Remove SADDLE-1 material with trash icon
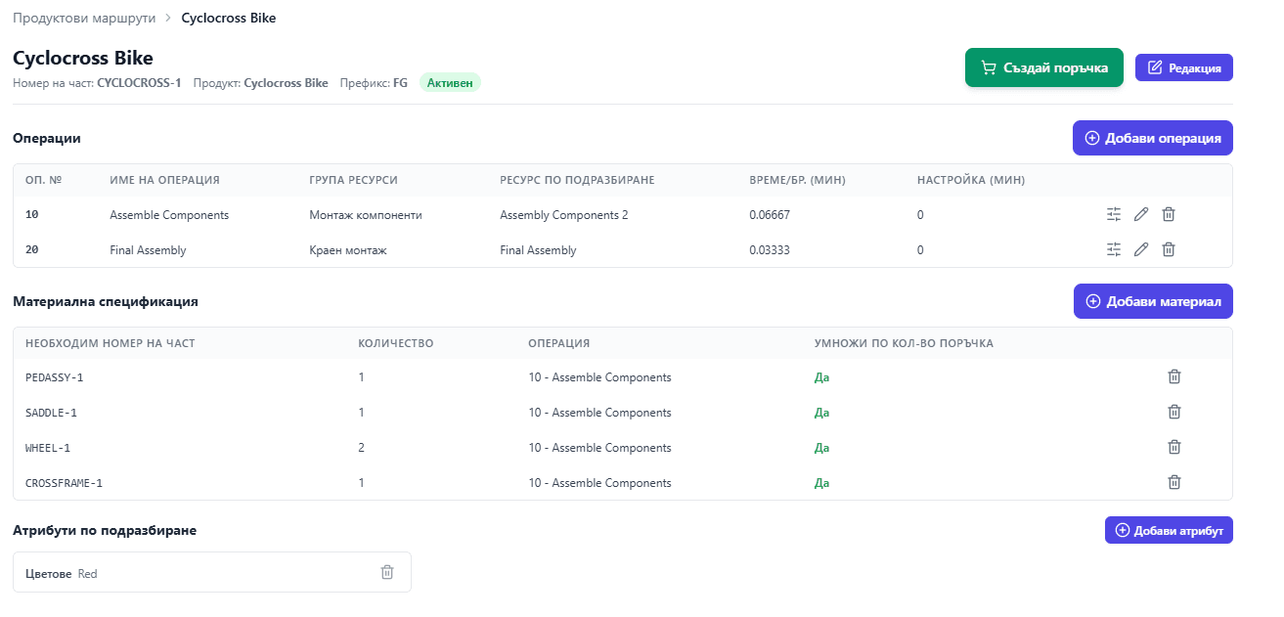The height and width of the screenshot is (617, 1284). (x=1174, y=413)
